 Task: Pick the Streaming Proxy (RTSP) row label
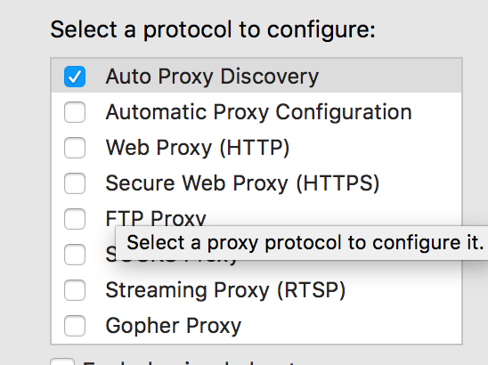[x=225, y=290]
